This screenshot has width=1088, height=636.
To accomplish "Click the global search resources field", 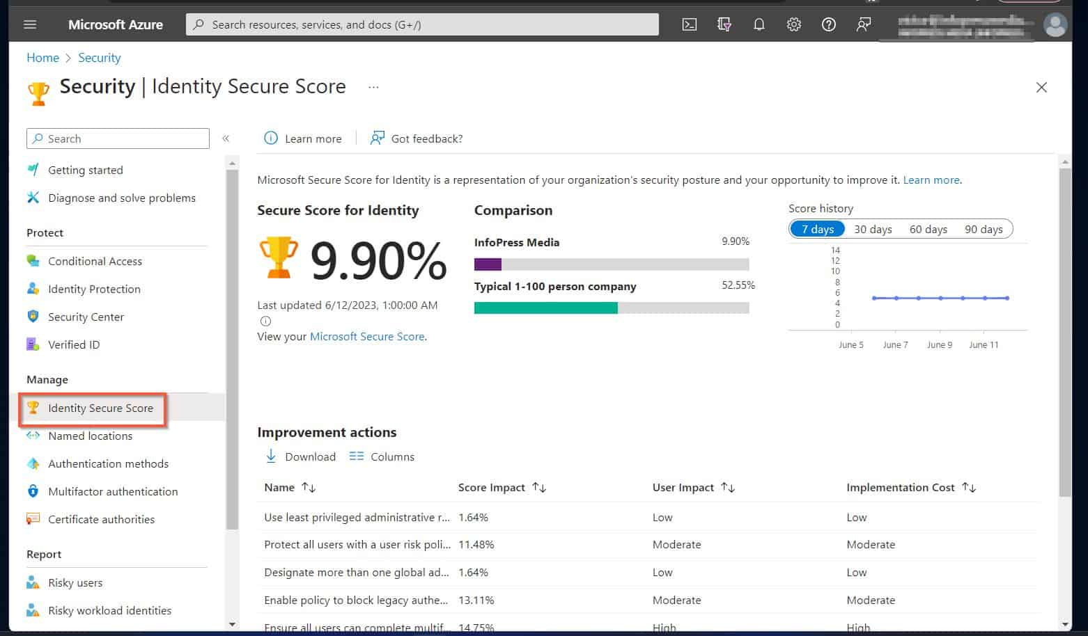I will point(422,24).
